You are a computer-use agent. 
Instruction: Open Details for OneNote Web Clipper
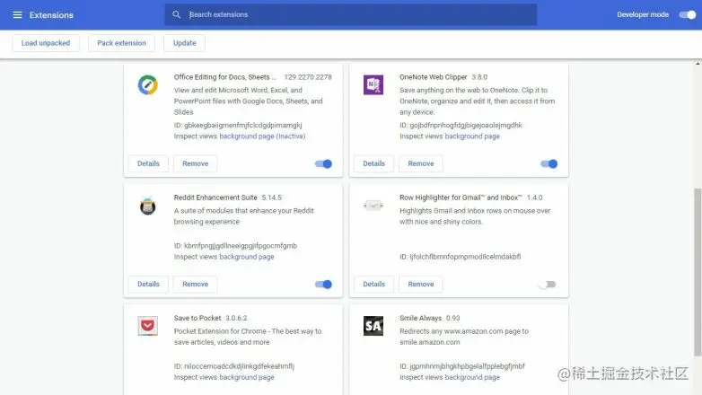click(373, 163)
